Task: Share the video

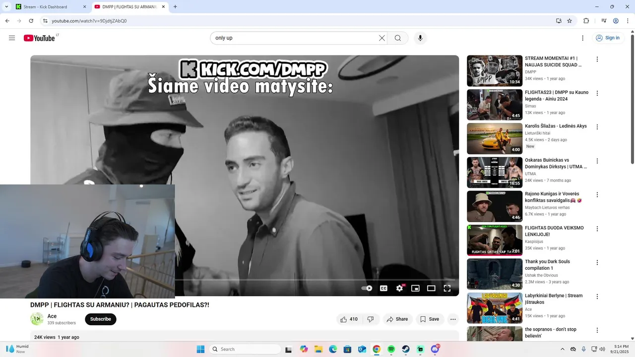Action: [x=397, y=319]
